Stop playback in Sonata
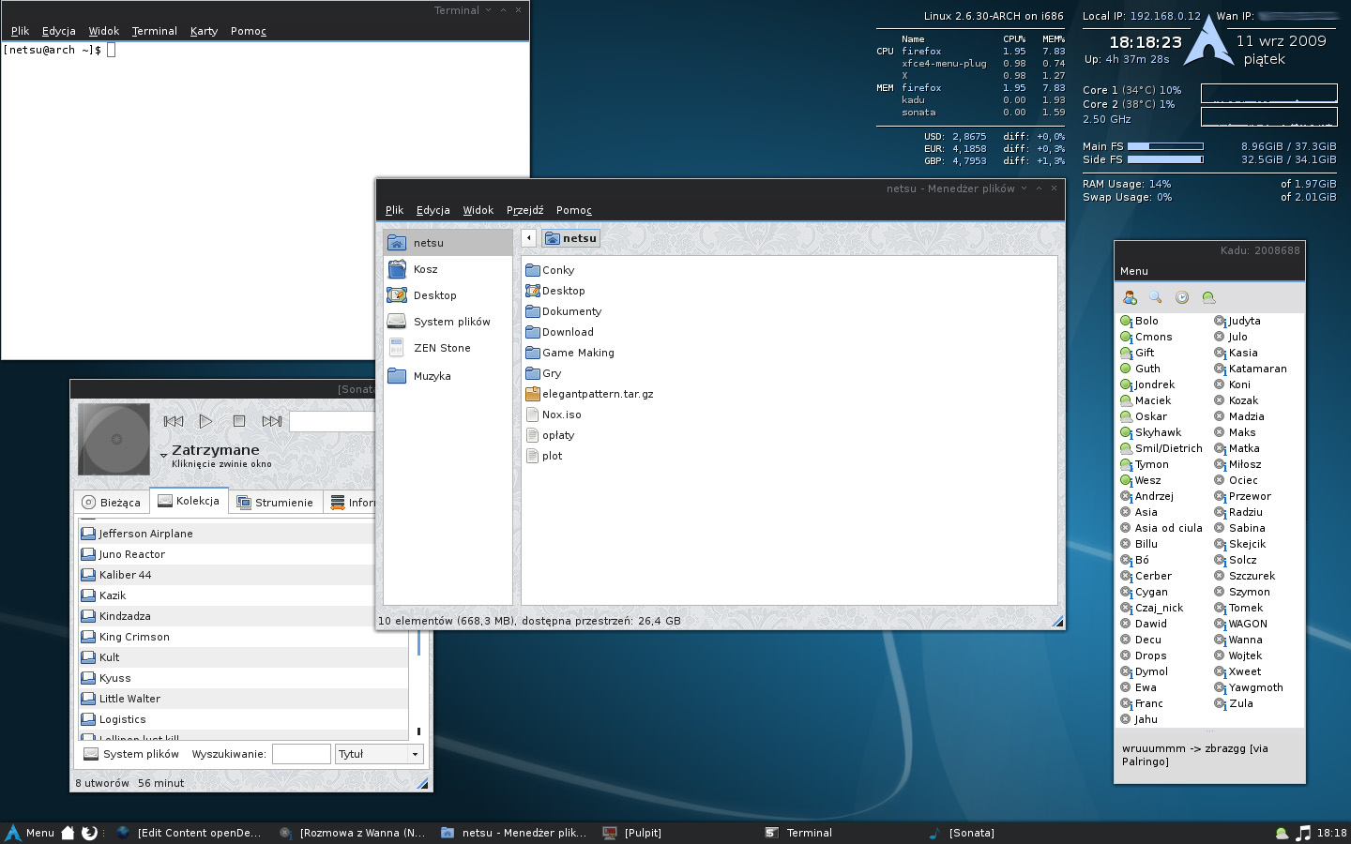Screen dimensions: 1351x844 click(238, 421)
